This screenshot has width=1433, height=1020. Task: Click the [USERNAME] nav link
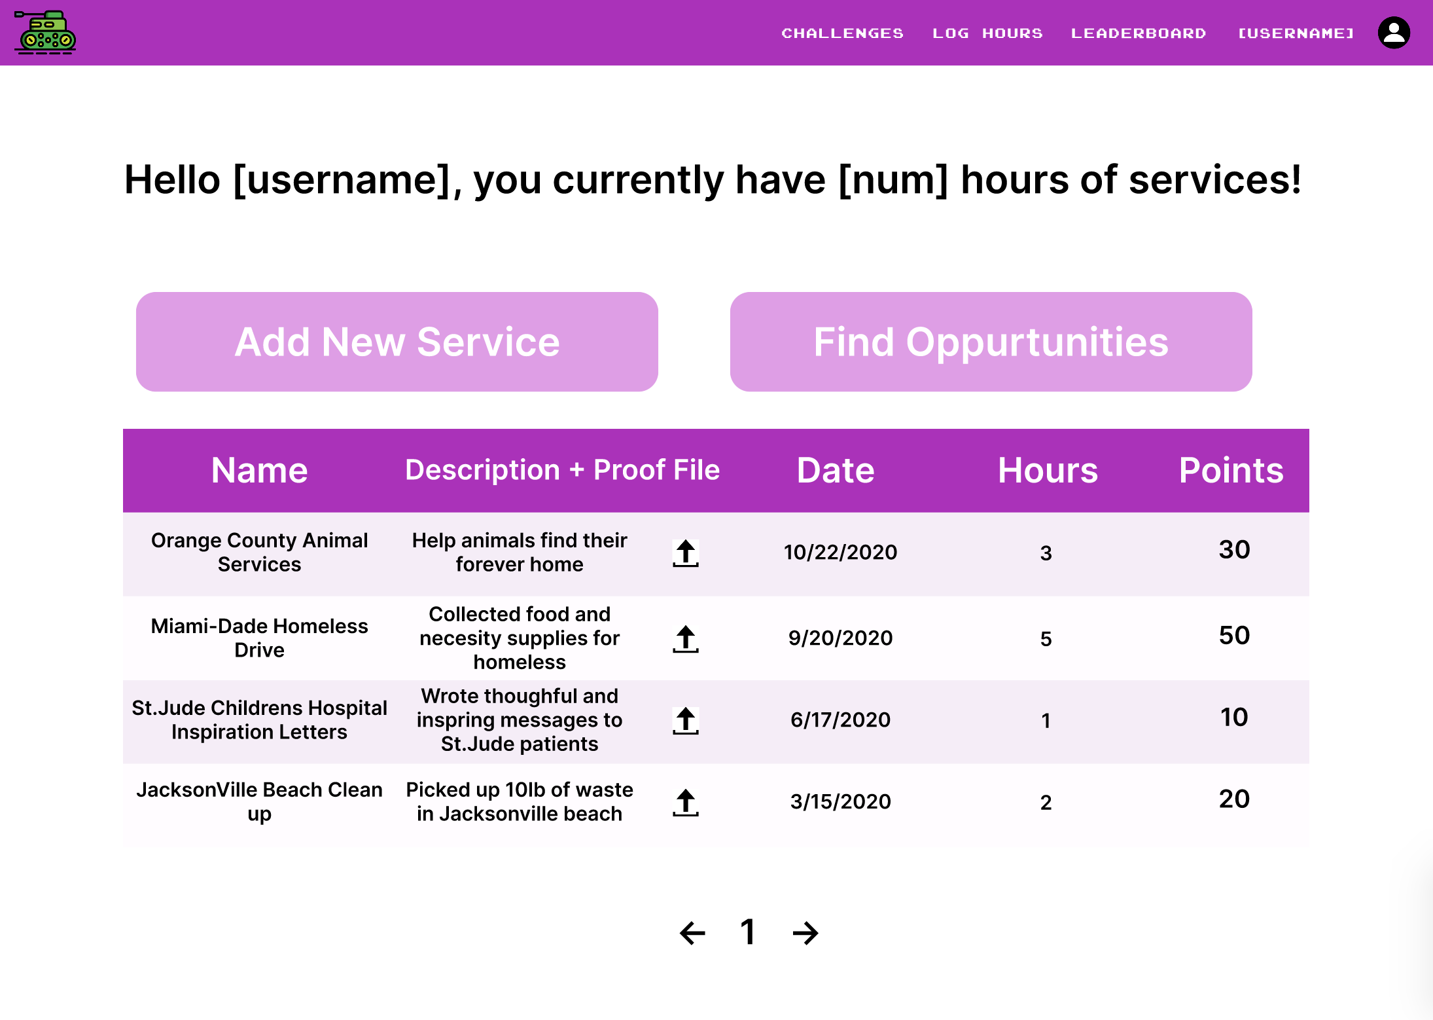(1296, 33)
